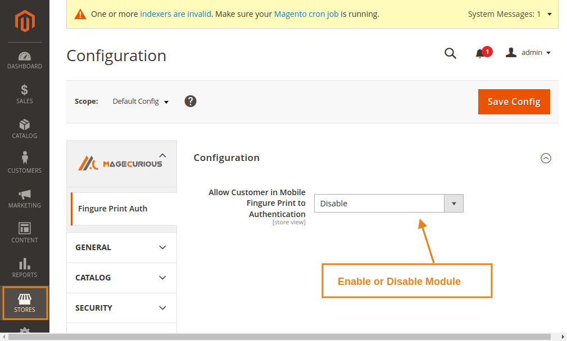Viewport: 567px width, 341px height.
Task: Open the Marketing sidebar icon
Action: 24,199
